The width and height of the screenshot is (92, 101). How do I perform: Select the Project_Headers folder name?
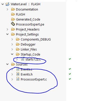point(28,29)
